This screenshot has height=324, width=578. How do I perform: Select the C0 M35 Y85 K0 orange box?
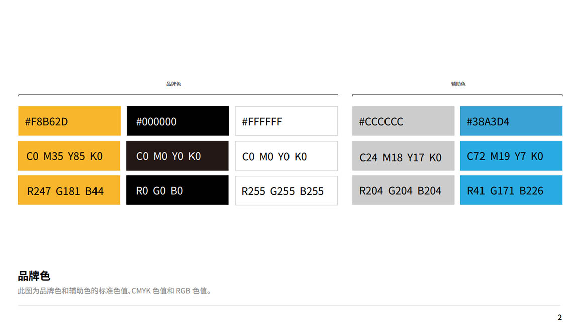pos(69,156)
